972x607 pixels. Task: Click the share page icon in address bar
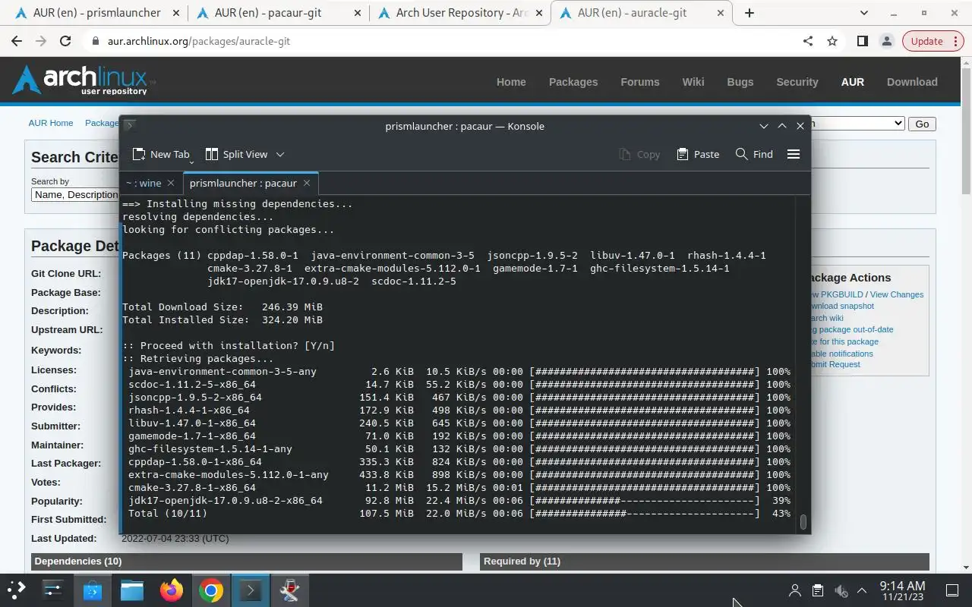coord(808,41)
